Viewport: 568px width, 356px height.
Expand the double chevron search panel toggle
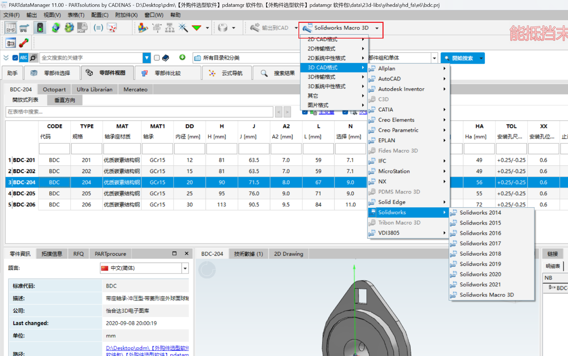tap(6, 58)
